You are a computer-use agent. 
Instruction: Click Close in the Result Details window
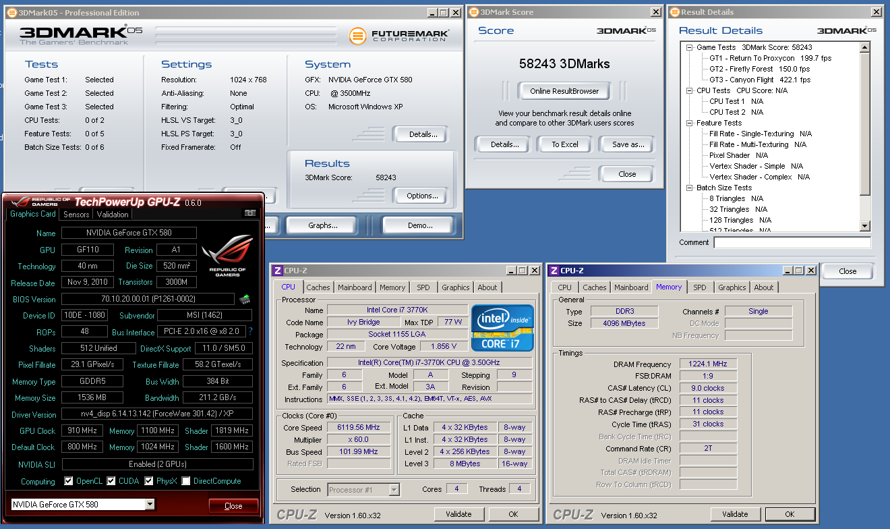coord(848,271)
